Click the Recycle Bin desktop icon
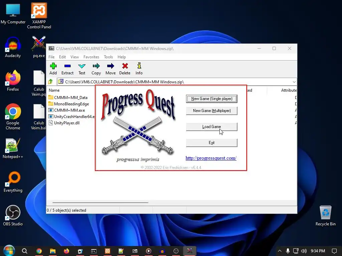342x256 pixels. 325,212
